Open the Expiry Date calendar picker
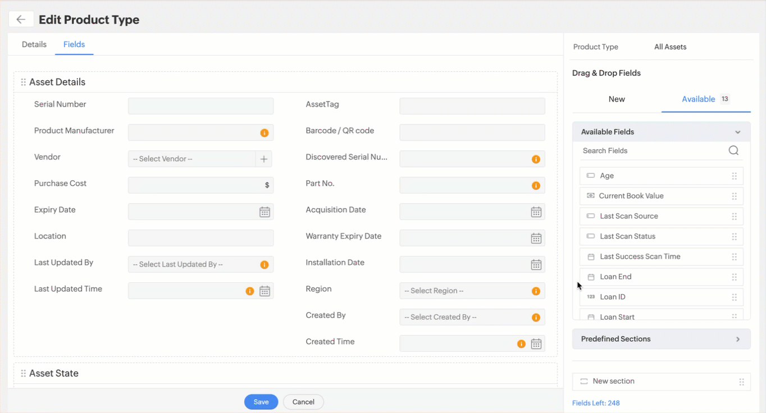 pos(265,212)
